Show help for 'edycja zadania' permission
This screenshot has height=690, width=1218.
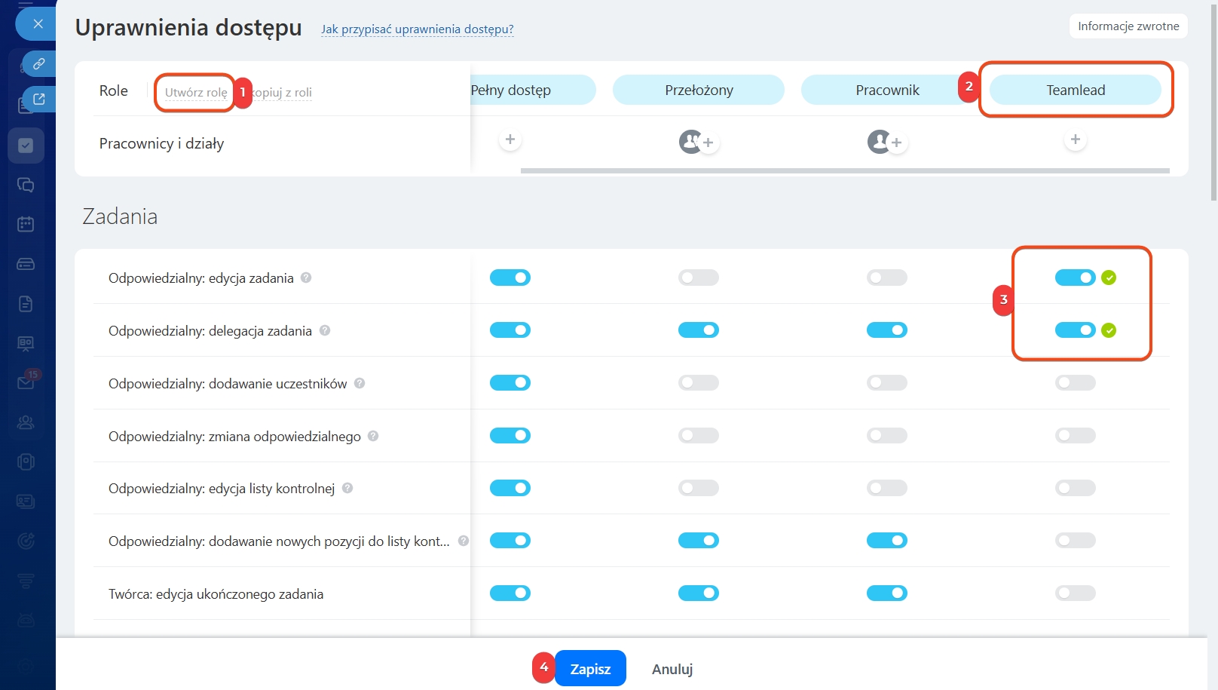[x=306, y=278]
